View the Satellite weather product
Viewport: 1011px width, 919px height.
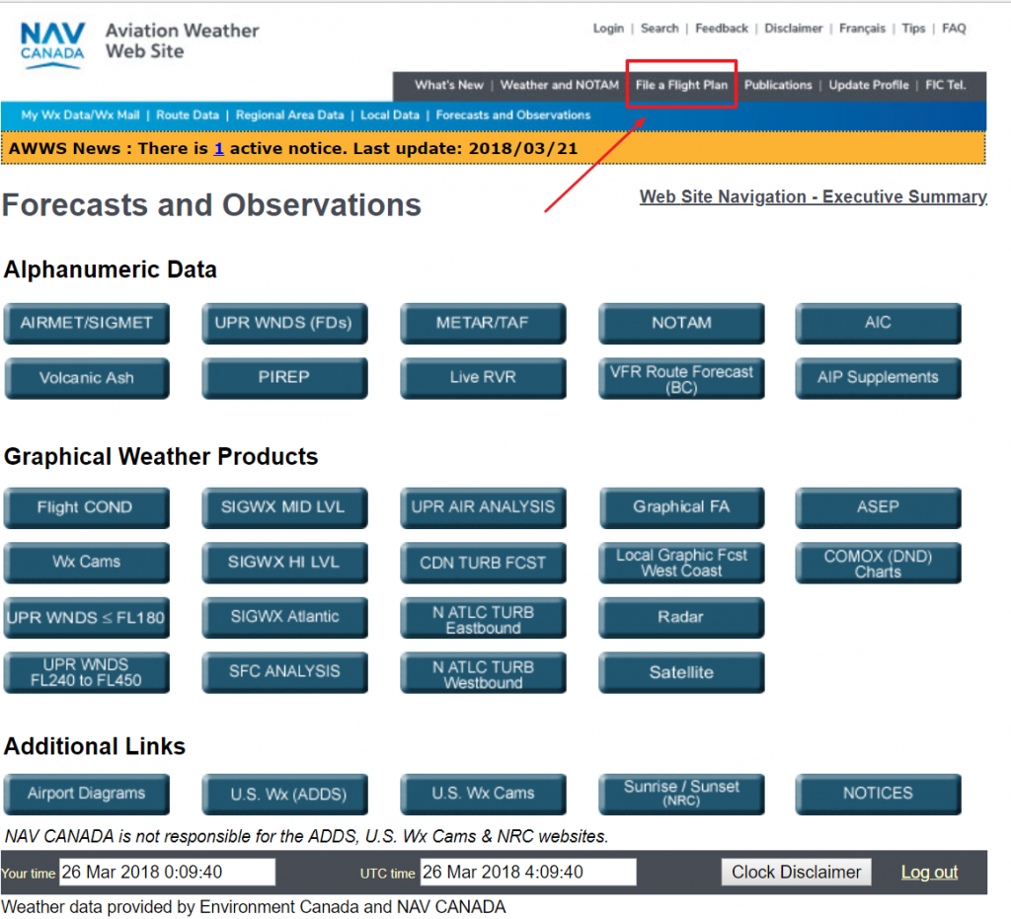(681, 672)
